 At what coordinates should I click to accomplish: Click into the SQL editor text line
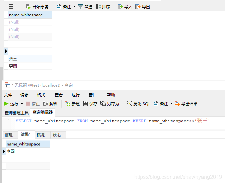[113, 121]
